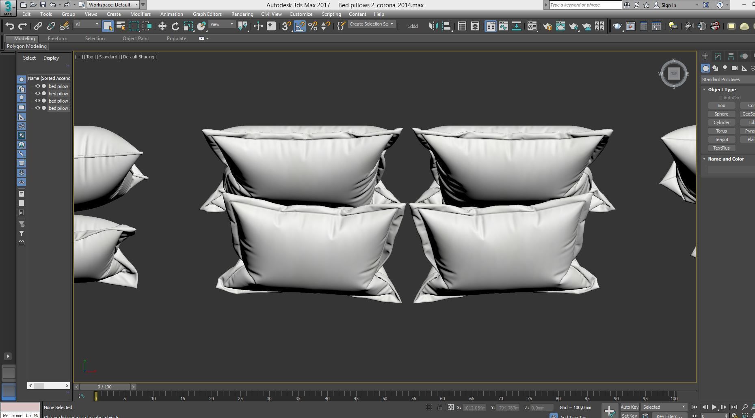Hide the first bed pillow via eye icon
The width and height of the screenshot is (755, 418).
click(x=37, y=86)
